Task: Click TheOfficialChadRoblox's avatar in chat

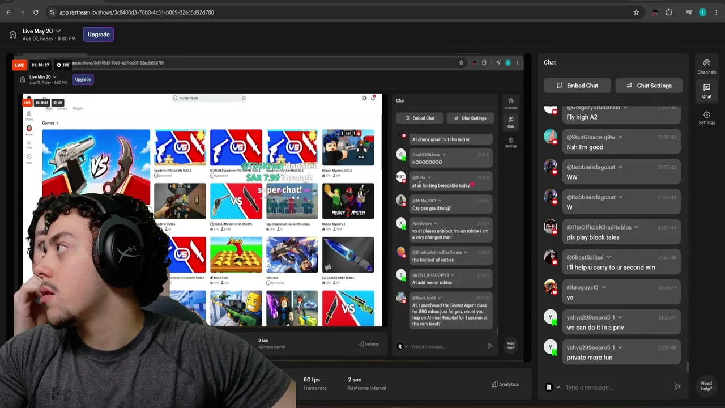Action: [x=551, y=227]
